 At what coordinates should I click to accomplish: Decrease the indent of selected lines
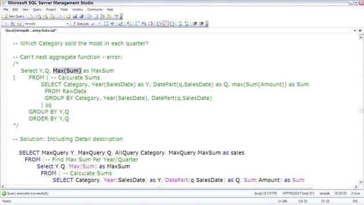pos(195,24)
